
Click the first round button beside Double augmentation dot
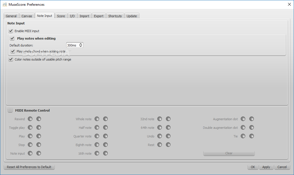point(243,127)
